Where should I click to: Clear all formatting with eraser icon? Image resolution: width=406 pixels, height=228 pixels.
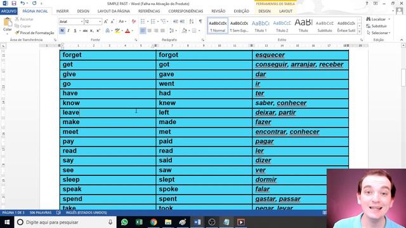(x=134, y=22)
